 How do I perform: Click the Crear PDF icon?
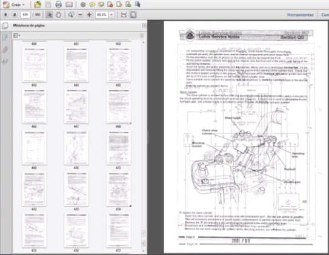click(6, 4)
